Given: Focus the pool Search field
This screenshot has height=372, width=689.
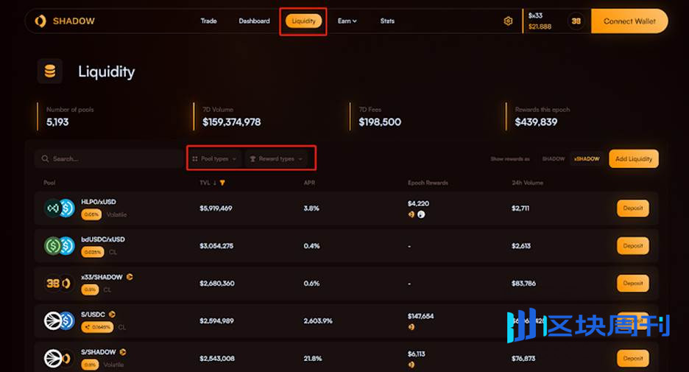Looking at the screenshot, I should (x=110, y=158).
